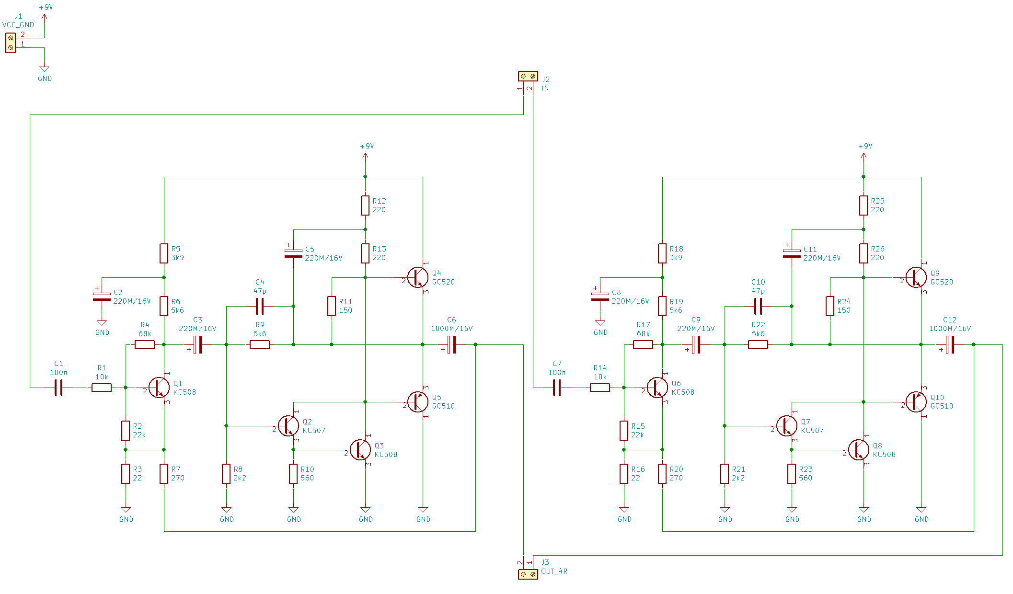Select transistor Q10 GC510 symbol
1013x594 pixels.
tap(916, 402)
